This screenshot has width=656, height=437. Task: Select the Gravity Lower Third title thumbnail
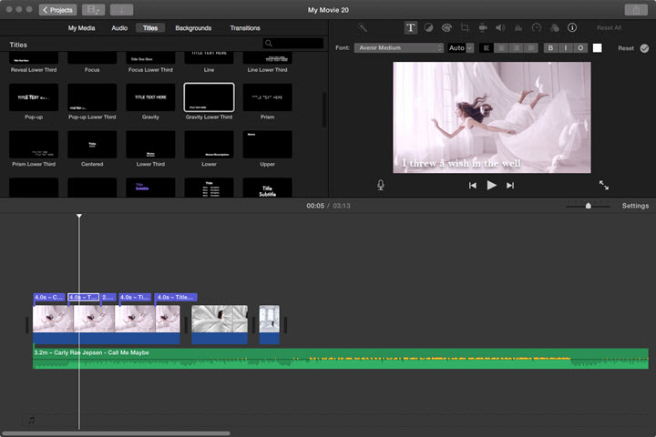(209, 97)
